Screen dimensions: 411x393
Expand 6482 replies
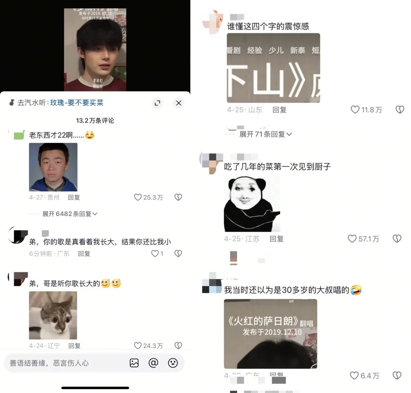coord(70,214)
